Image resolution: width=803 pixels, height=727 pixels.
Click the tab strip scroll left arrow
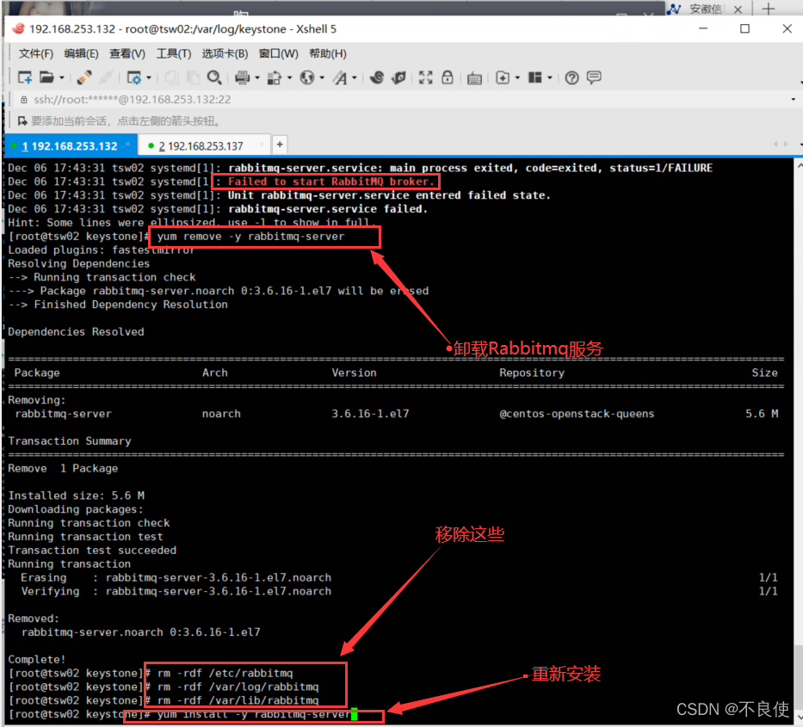775,145
